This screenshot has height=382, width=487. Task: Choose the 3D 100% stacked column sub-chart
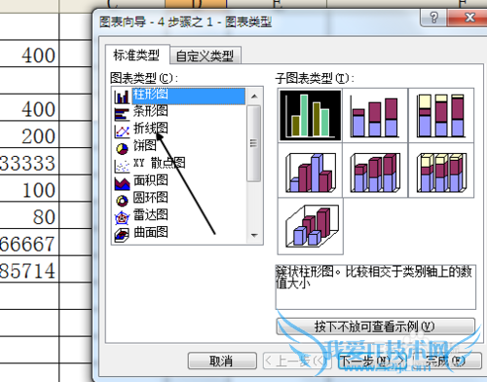tap(441, 171)
